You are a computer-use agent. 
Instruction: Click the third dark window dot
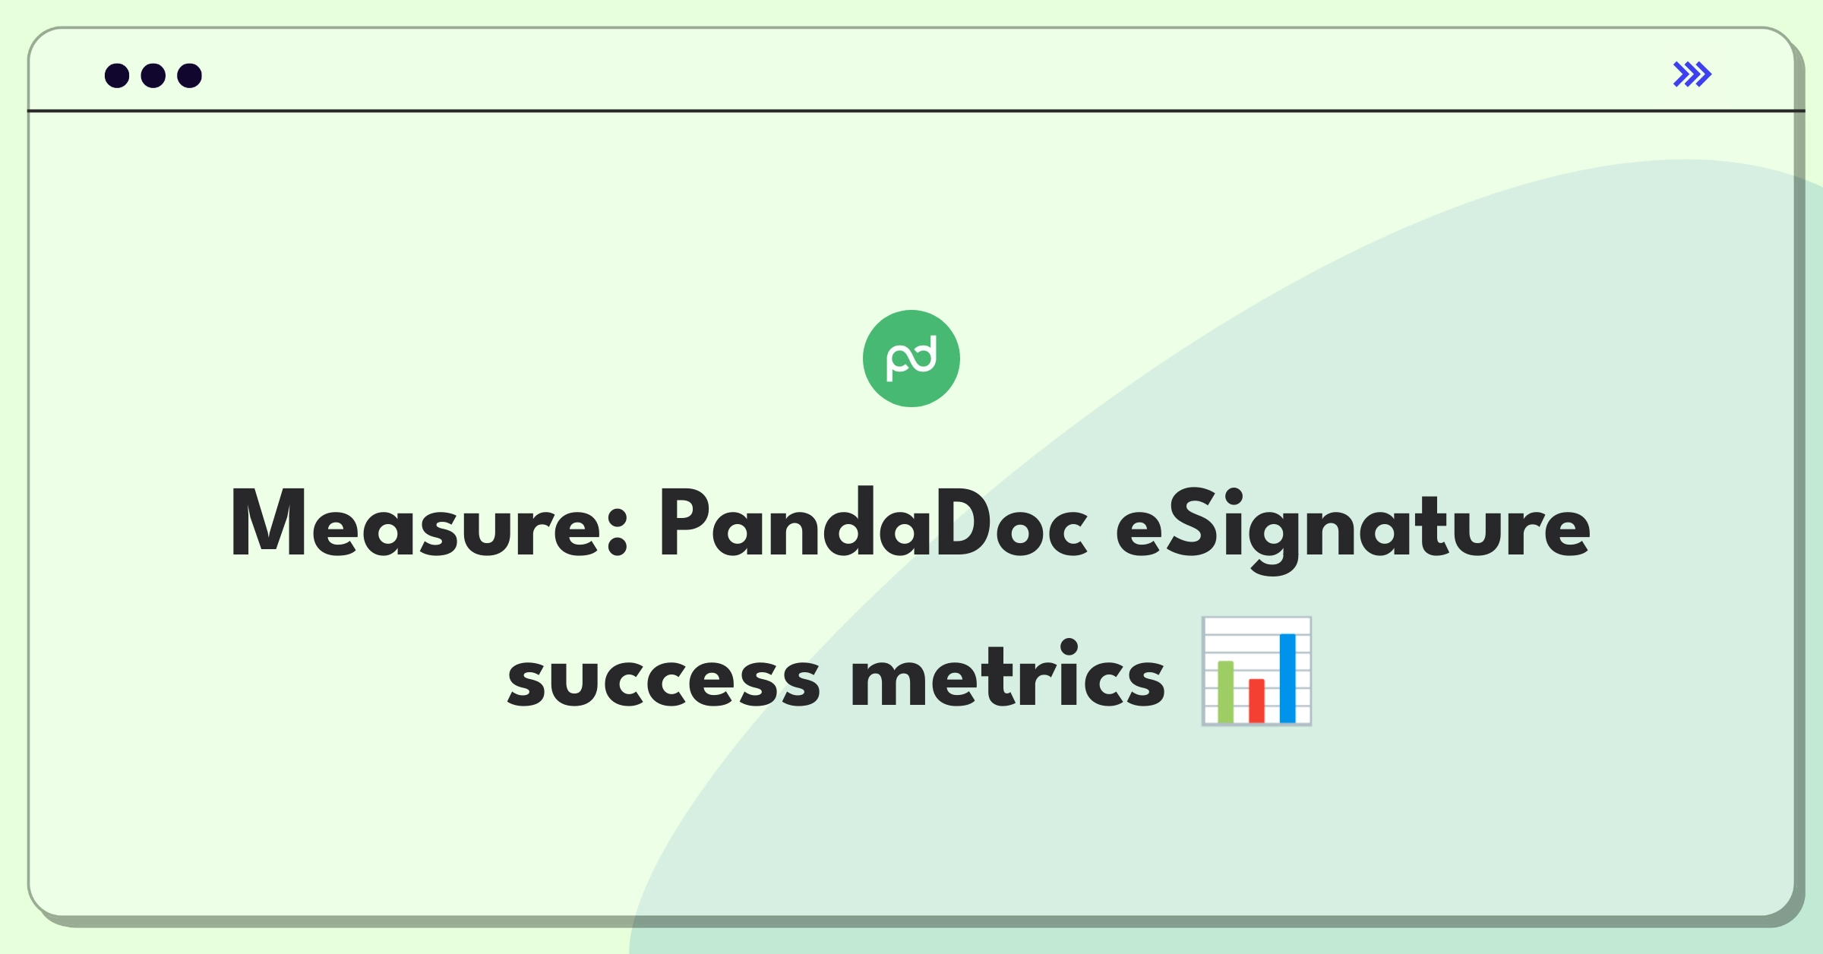coord(190,75)
